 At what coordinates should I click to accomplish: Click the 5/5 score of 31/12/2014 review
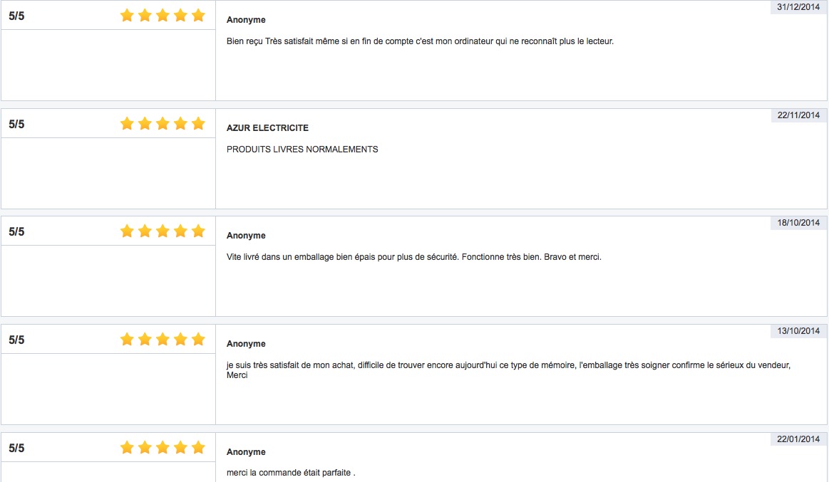point(16,16)
